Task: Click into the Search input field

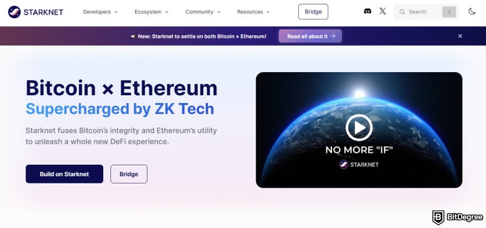Action: [422, 12]
